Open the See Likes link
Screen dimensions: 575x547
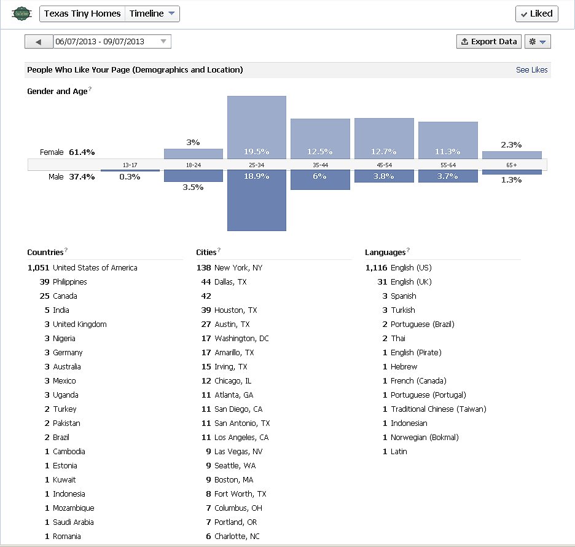531,70
